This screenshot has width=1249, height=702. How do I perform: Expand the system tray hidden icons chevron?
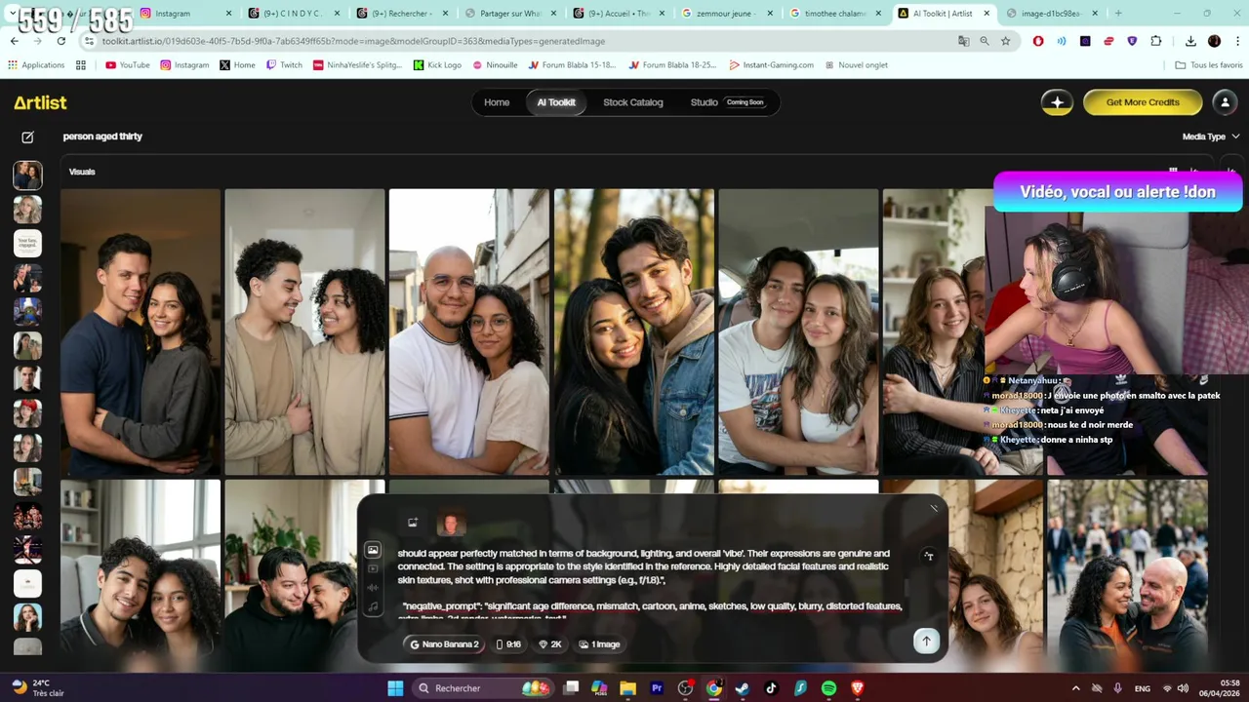click(1075, 688)
